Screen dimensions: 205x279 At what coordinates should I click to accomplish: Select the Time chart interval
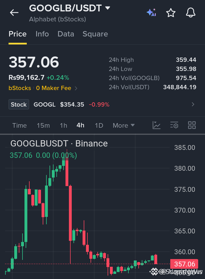click(19, 125)
